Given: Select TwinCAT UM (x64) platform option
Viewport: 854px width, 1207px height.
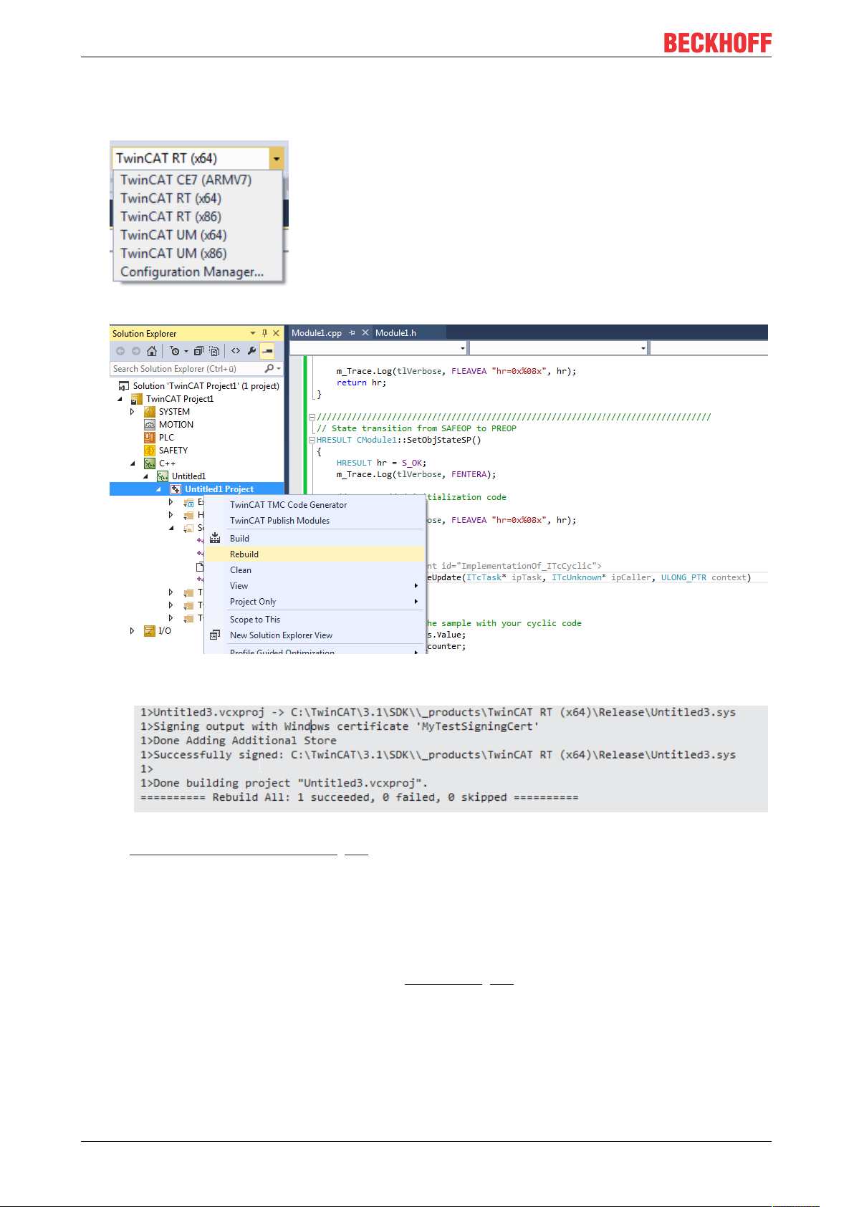Looking at the screenshot, I should coord(173,235).
